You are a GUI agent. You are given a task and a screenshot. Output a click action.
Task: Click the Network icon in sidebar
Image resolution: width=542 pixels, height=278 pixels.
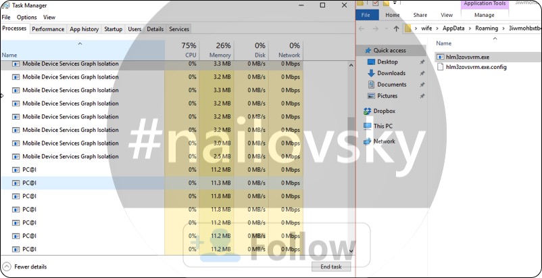click(x=368, y=141)
